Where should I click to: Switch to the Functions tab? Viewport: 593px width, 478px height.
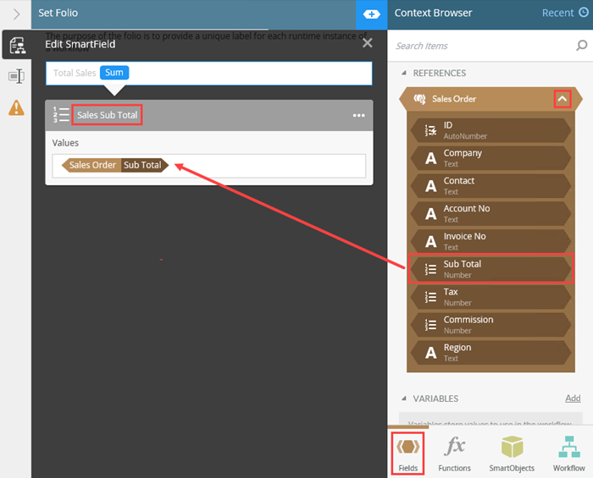pos(454,453)
